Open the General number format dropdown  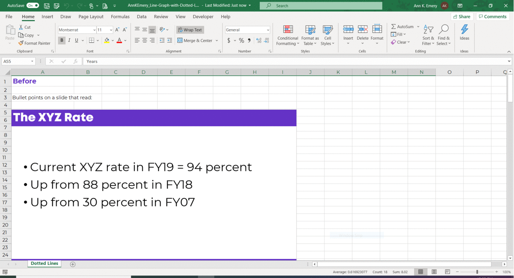(269, 30)
